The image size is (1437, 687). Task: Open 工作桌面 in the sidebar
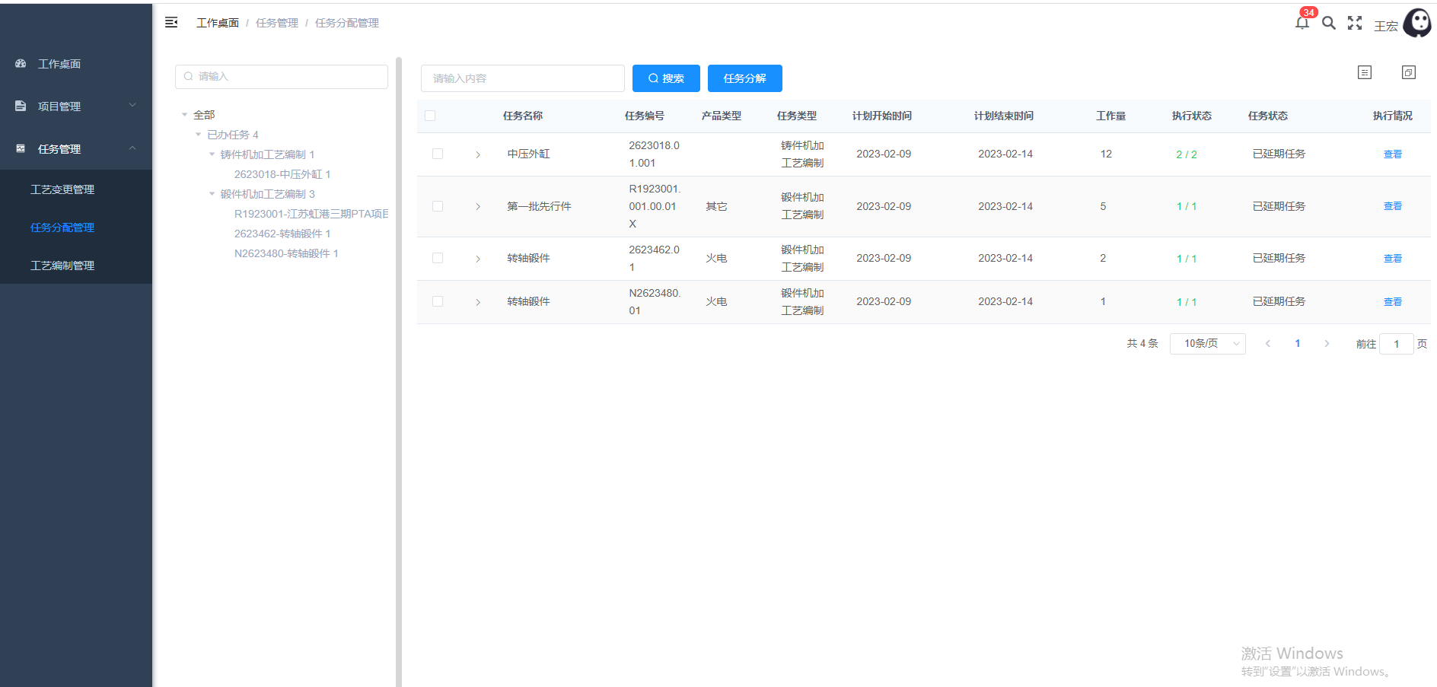tap(76, 64)
